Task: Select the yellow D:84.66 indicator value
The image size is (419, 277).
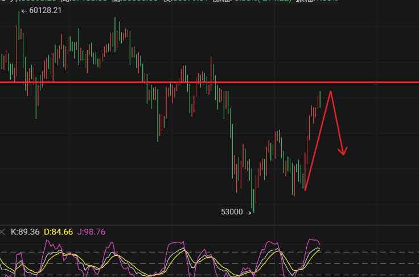Action: pyautogui.click(x=58, y=232)
